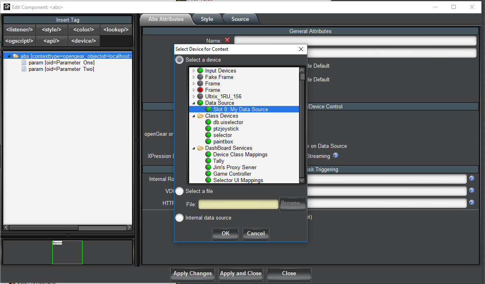
Task: Open help icon for the VDC field
Action: point(472,190)
